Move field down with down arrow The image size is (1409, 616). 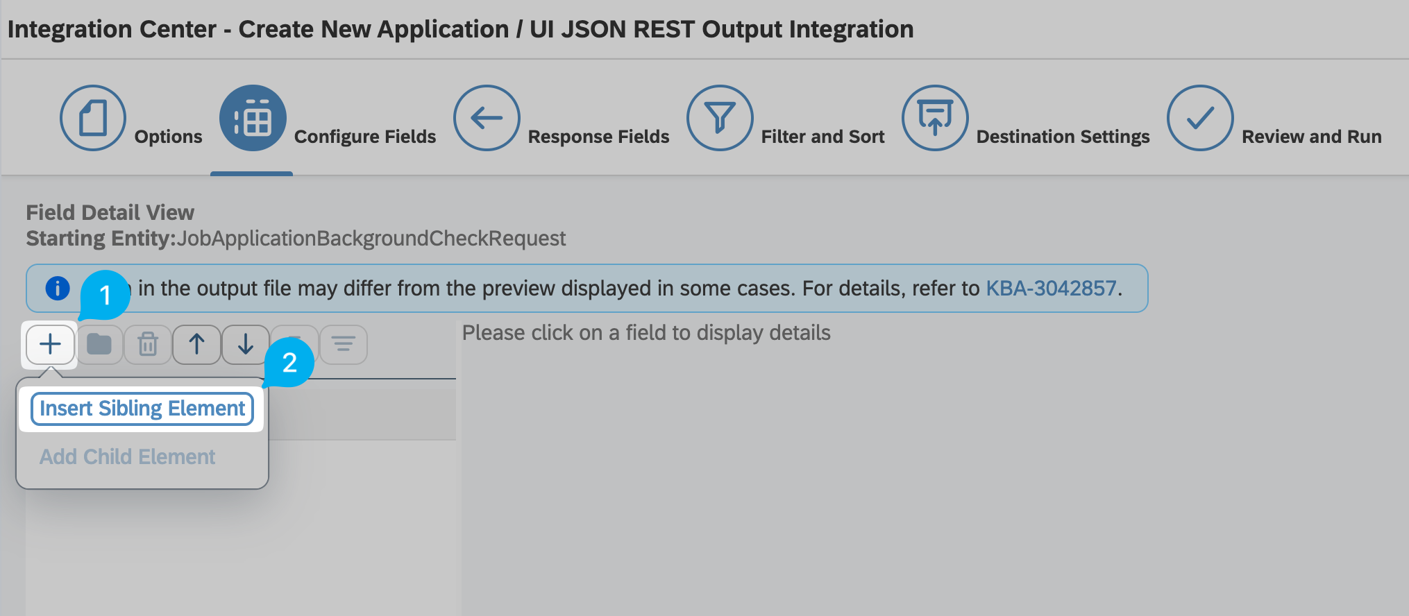(x=246, y=345)
